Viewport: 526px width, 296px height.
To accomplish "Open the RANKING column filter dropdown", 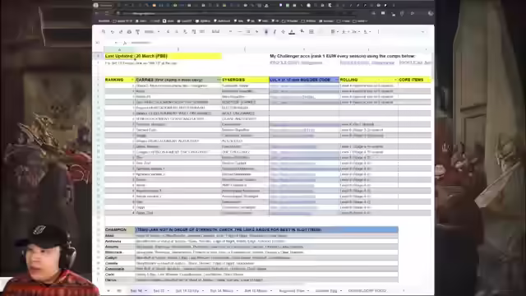I will 132,80.
